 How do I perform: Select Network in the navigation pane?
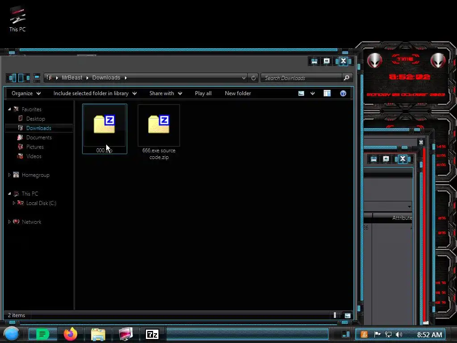coord(32,222)
